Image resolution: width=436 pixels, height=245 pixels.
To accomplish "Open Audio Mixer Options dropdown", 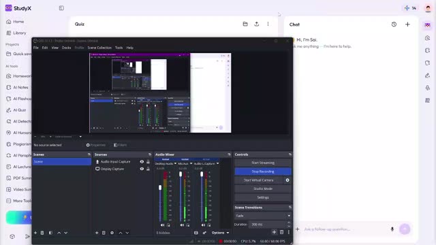I will coord(221,233).
